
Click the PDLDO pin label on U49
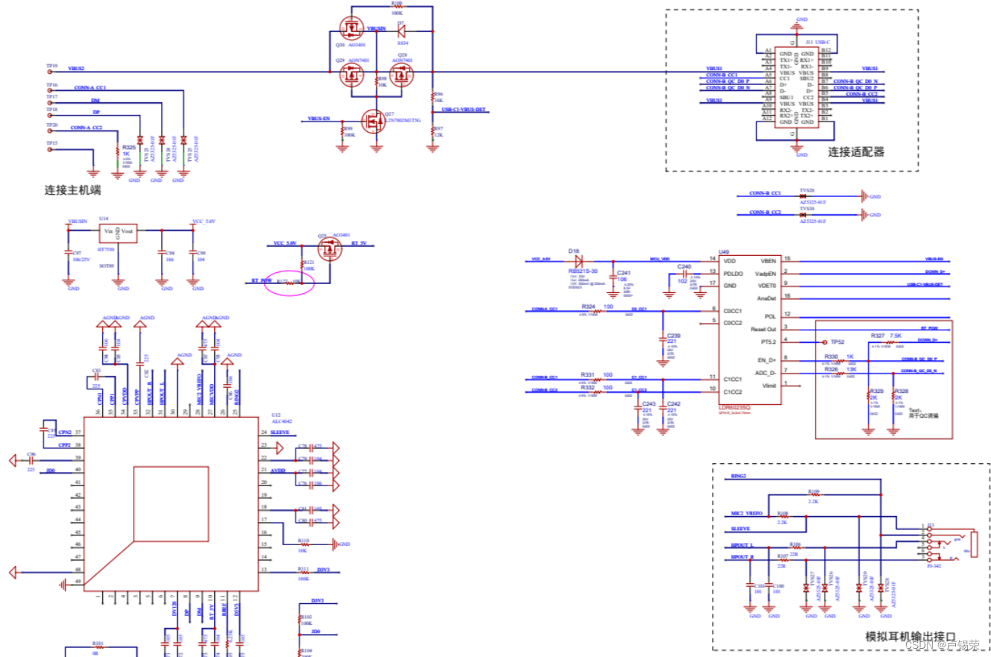coord(734,273)
